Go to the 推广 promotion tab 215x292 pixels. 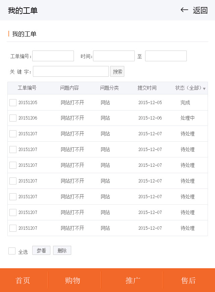(x=133, y=280)
